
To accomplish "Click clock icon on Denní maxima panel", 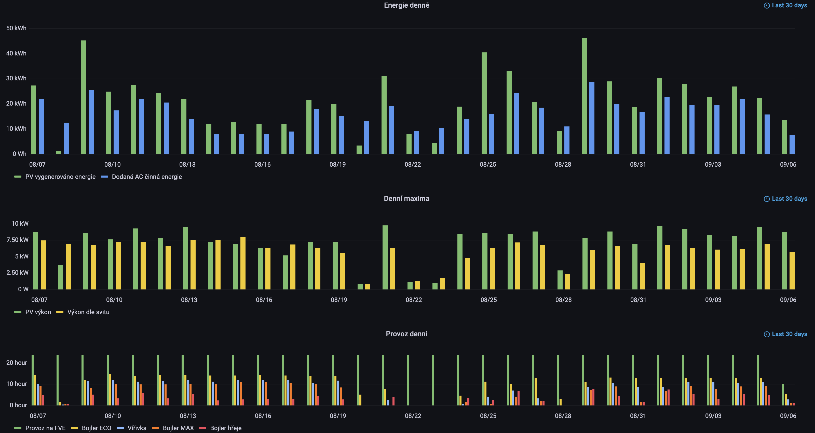I will click(x=766, y=199).
